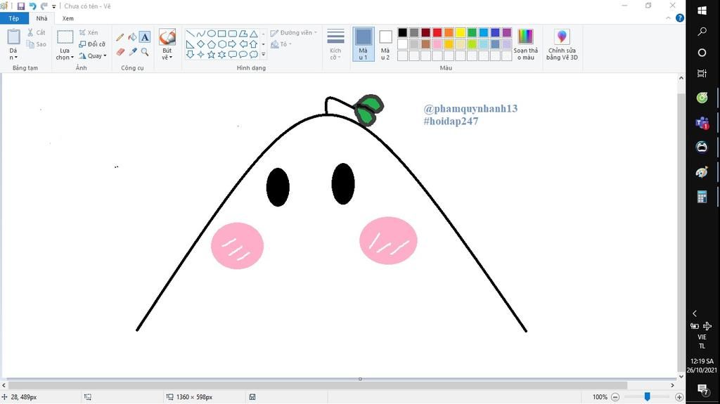The width and height of the screenshot is (720, 404).
Task: Activate the Text tool
Action: (x=145, y=37)
